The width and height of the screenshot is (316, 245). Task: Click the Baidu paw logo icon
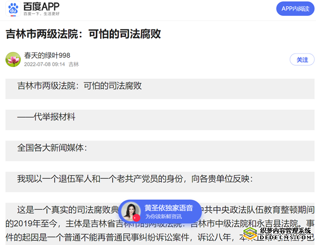click(13, 9)
